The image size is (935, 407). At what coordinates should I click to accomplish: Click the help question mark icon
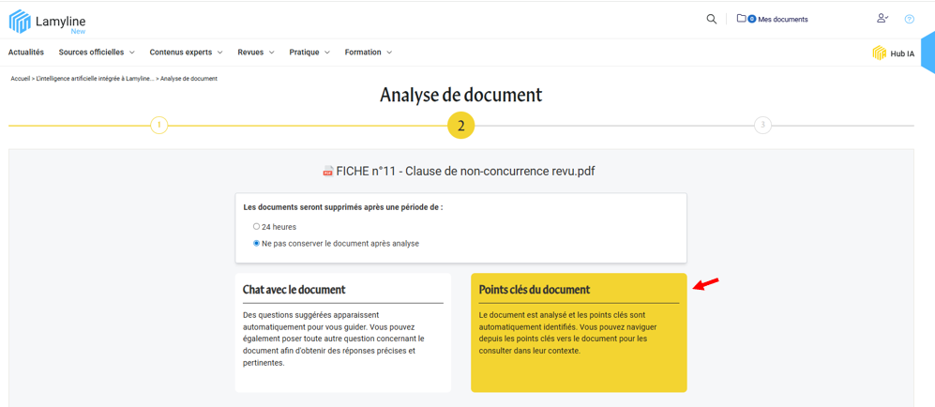[x=910, y=19]
